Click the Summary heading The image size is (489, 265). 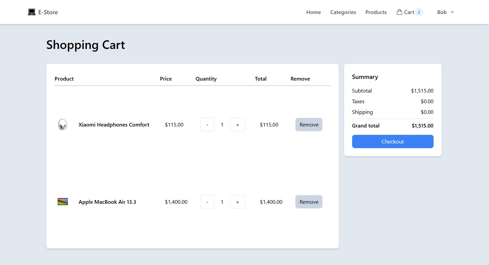coord(365,77)
